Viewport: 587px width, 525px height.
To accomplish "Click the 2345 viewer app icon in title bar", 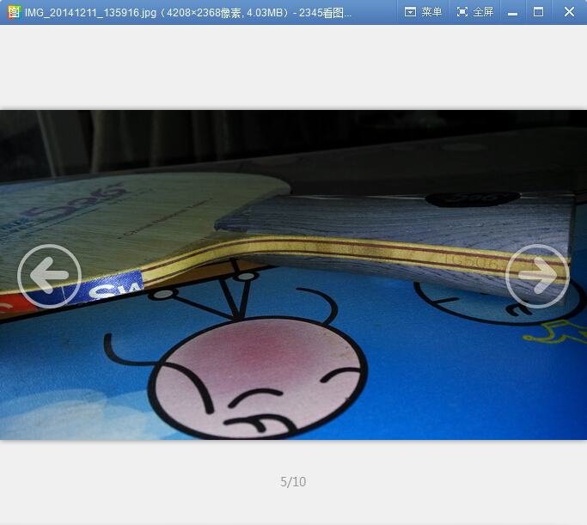I will 13,12.
